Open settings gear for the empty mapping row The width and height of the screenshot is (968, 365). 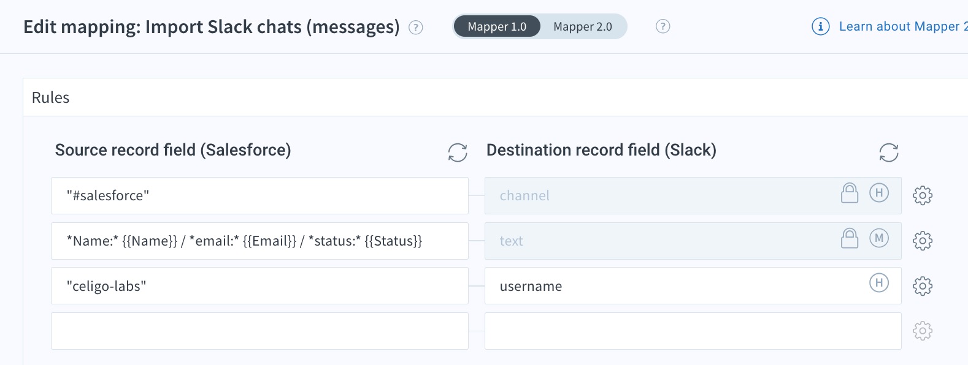coord(923,331)
